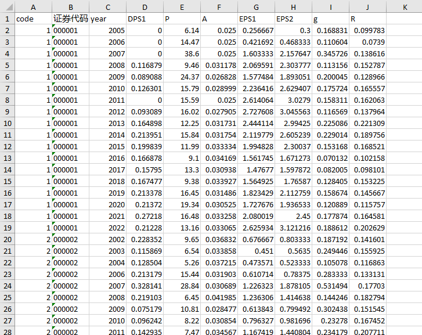Viewport: 422px width, 335px height.
Task: Select row 1 header
Action: (x=8, y=19)
